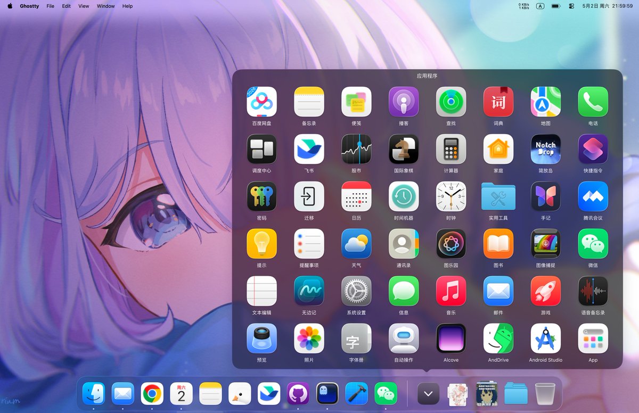Viewport: 639px width, 413px height.
Task: Launch the 音乐 music app
Action: click(x=451, y=291)
